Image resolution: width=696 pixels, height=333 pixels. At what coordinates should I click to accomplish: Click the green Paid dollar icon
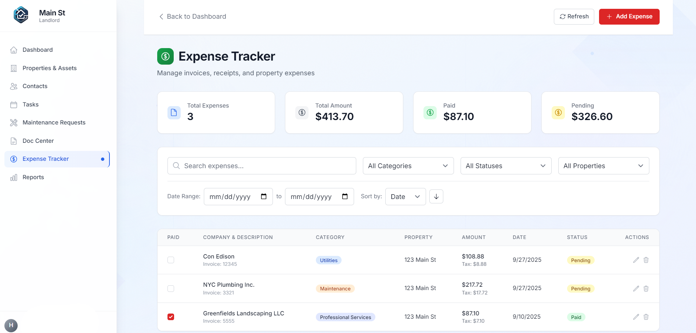pos(430,112)
